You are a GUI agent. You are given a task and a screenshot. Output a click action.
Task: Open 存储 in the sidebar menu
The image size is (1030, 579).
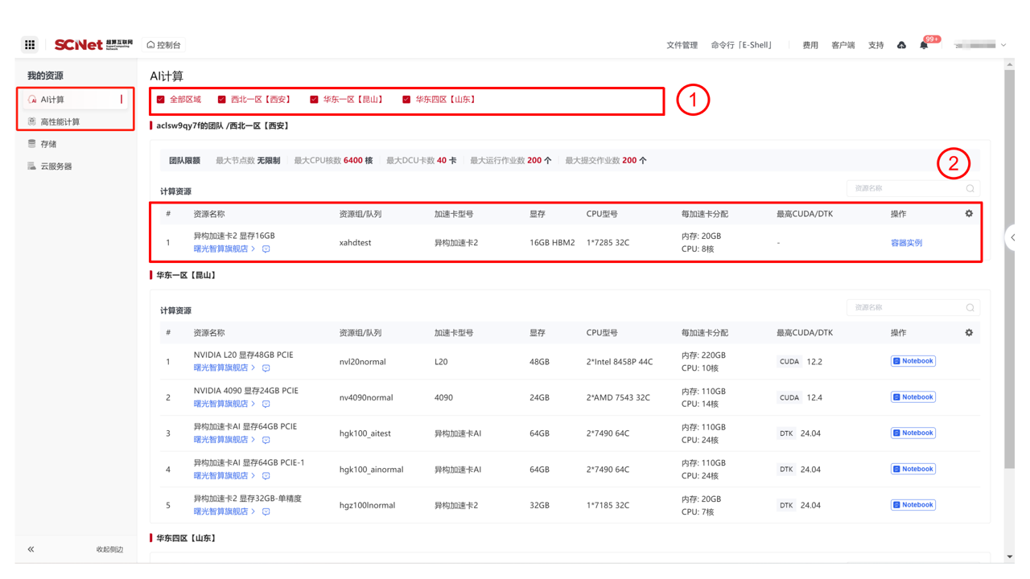pyautogui.click(x=48, y=145)
